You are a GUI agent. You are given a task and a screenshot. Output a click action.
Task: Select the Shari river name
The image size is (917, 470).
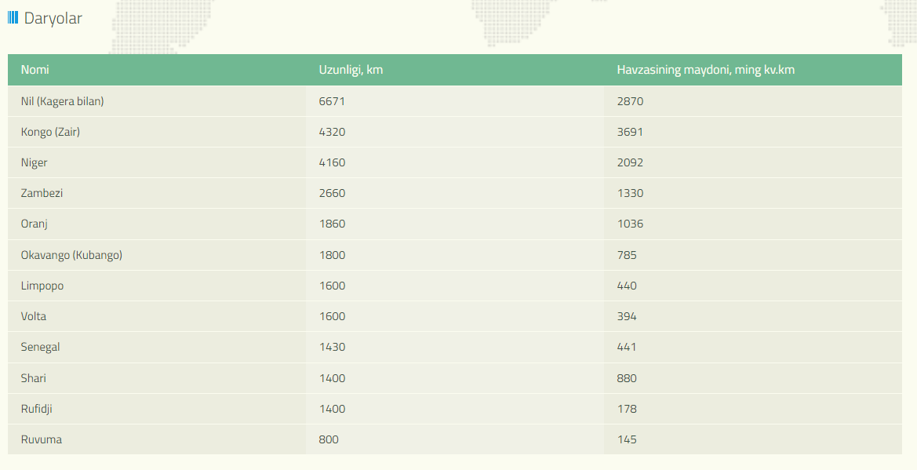(34, 378)
